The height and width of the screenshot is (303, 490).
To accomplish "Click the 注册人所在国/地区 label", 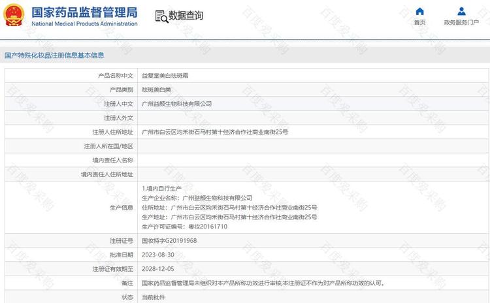I will (x=108, y=146).
